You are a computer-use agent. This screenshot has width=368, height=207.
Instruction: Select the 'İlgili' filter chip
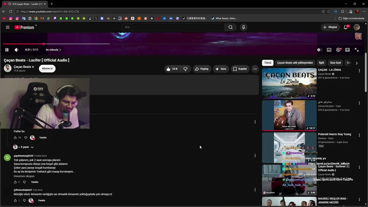tap(321, 63)
